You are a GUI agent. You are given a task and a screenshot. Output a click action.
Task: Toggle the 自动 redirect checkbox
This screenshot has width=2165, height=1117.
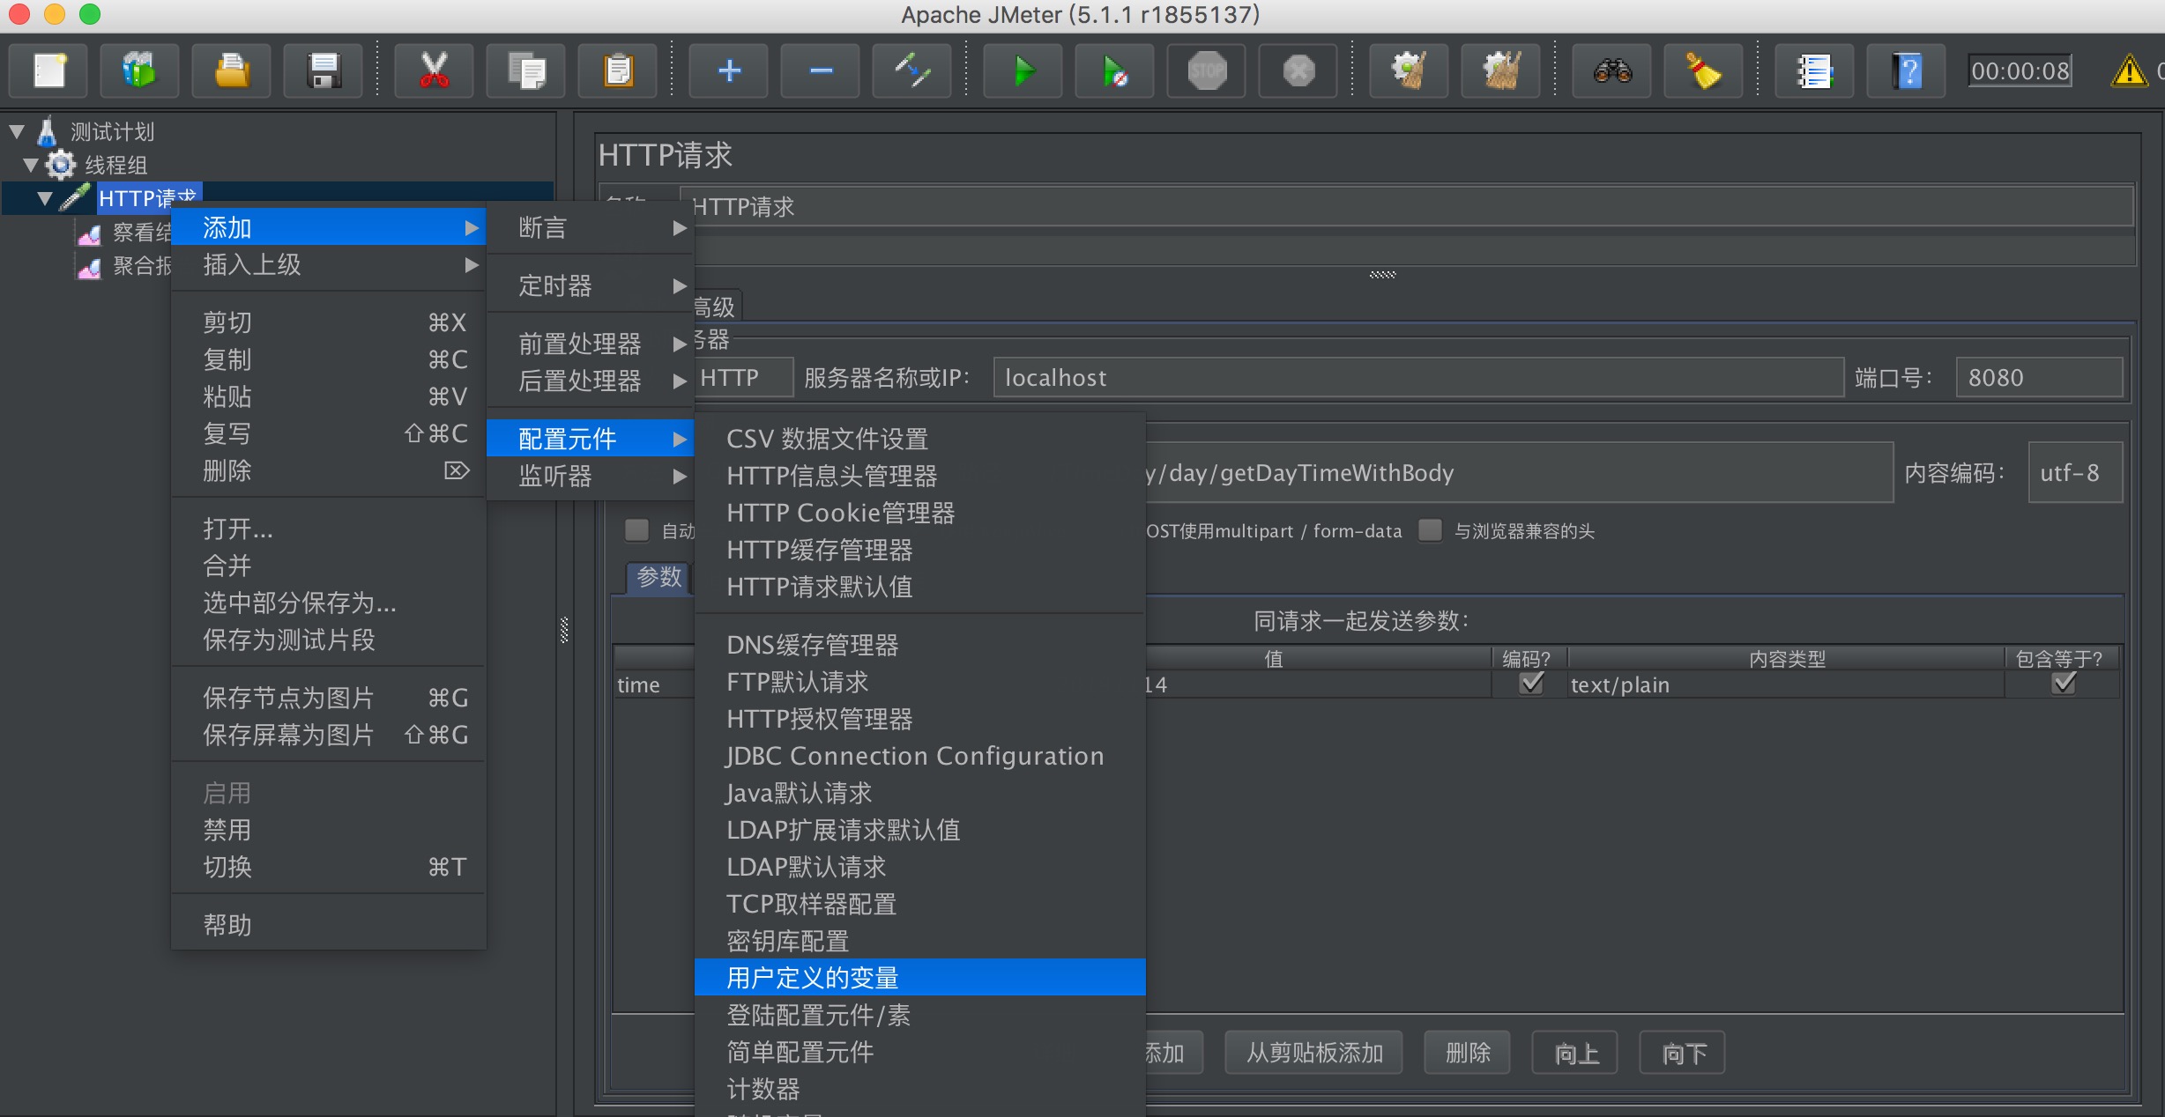click(x=636, y=530)
